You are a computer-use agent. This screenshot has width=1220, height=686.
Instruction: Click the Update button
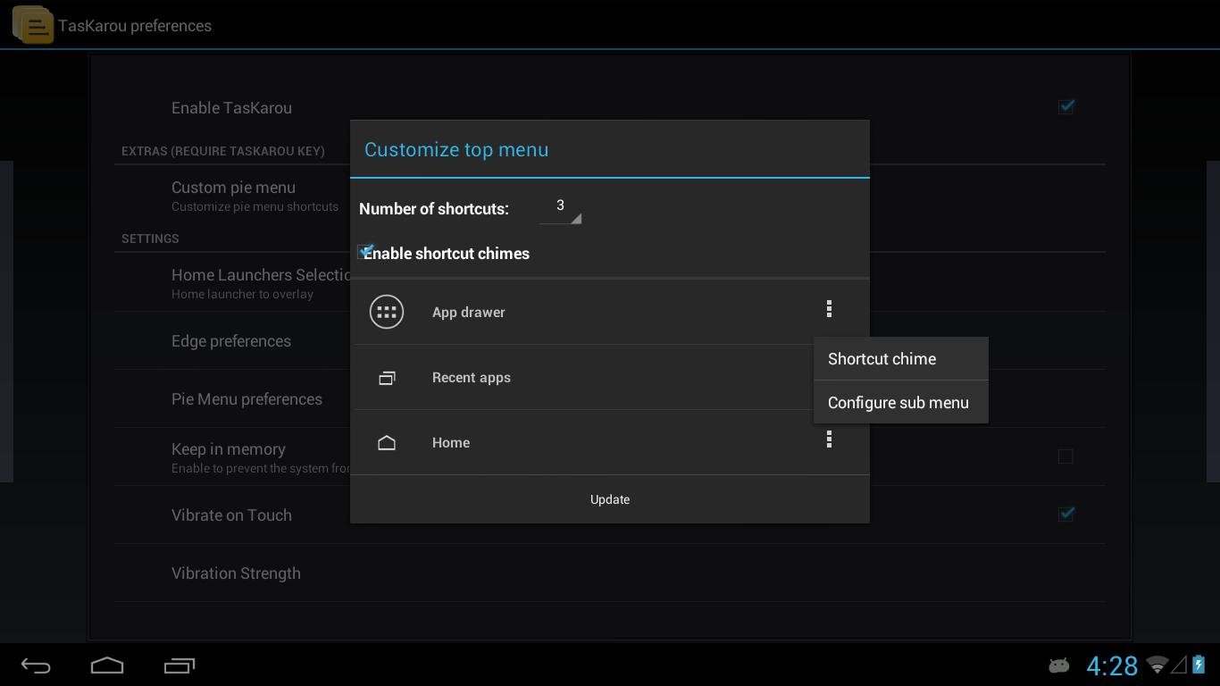610,499
